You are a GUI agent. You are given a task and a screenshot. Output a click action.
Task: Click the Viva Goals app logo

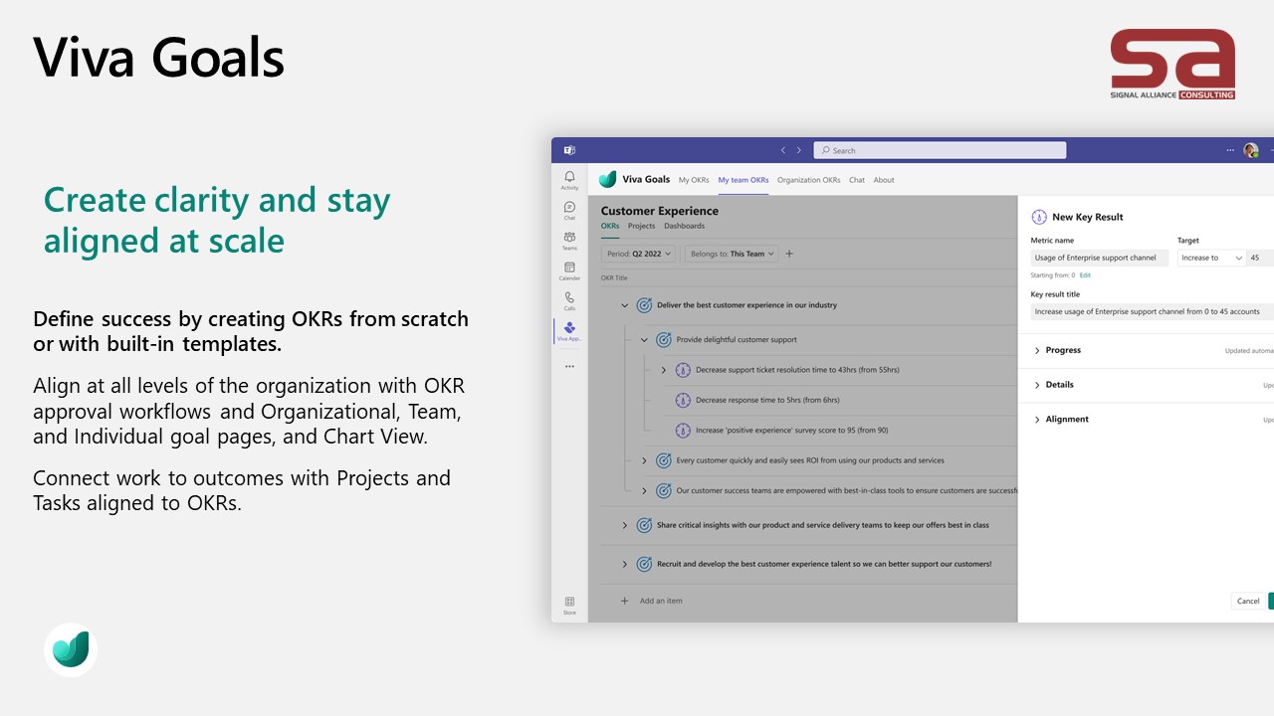tap(607, 179)
